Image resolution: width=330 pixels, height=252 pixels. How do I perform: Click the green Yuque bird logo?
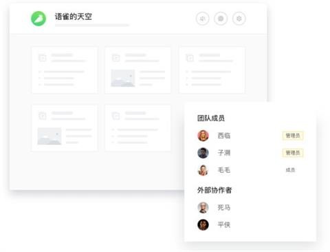pyautogui.click(x=38, y=19)
